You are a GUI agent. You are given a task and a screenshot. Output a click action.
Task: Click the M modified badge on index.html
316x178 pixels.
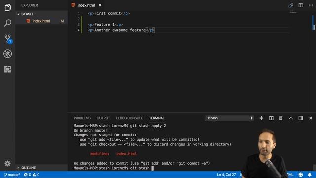62,21
